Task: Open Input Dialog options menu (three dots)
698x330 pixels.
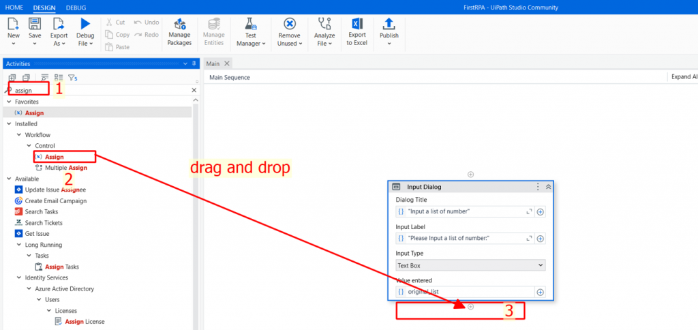Action: pos(538,187)
